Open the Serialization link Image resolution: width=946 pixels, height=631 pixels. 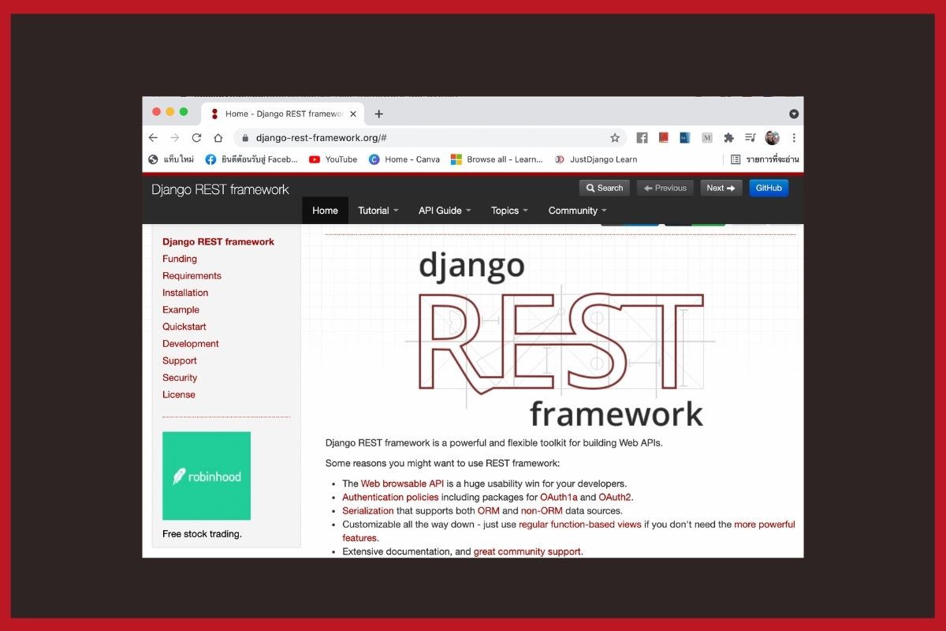[368, 511]
